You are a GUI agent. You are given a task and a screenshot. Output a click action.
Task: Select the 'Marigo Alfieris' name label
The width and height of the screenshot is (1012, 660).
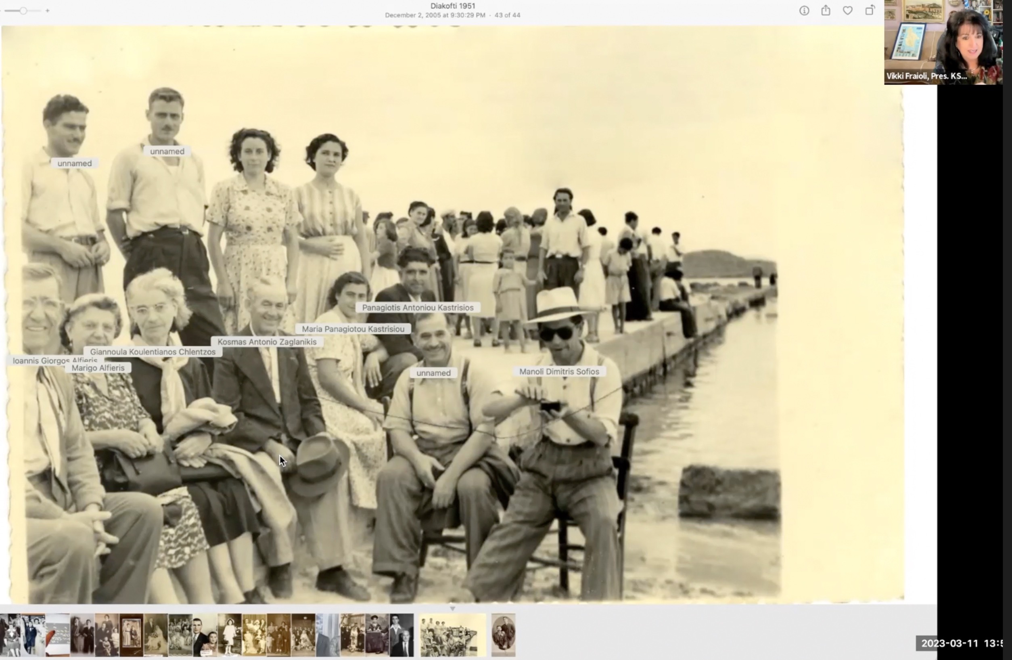98,368
